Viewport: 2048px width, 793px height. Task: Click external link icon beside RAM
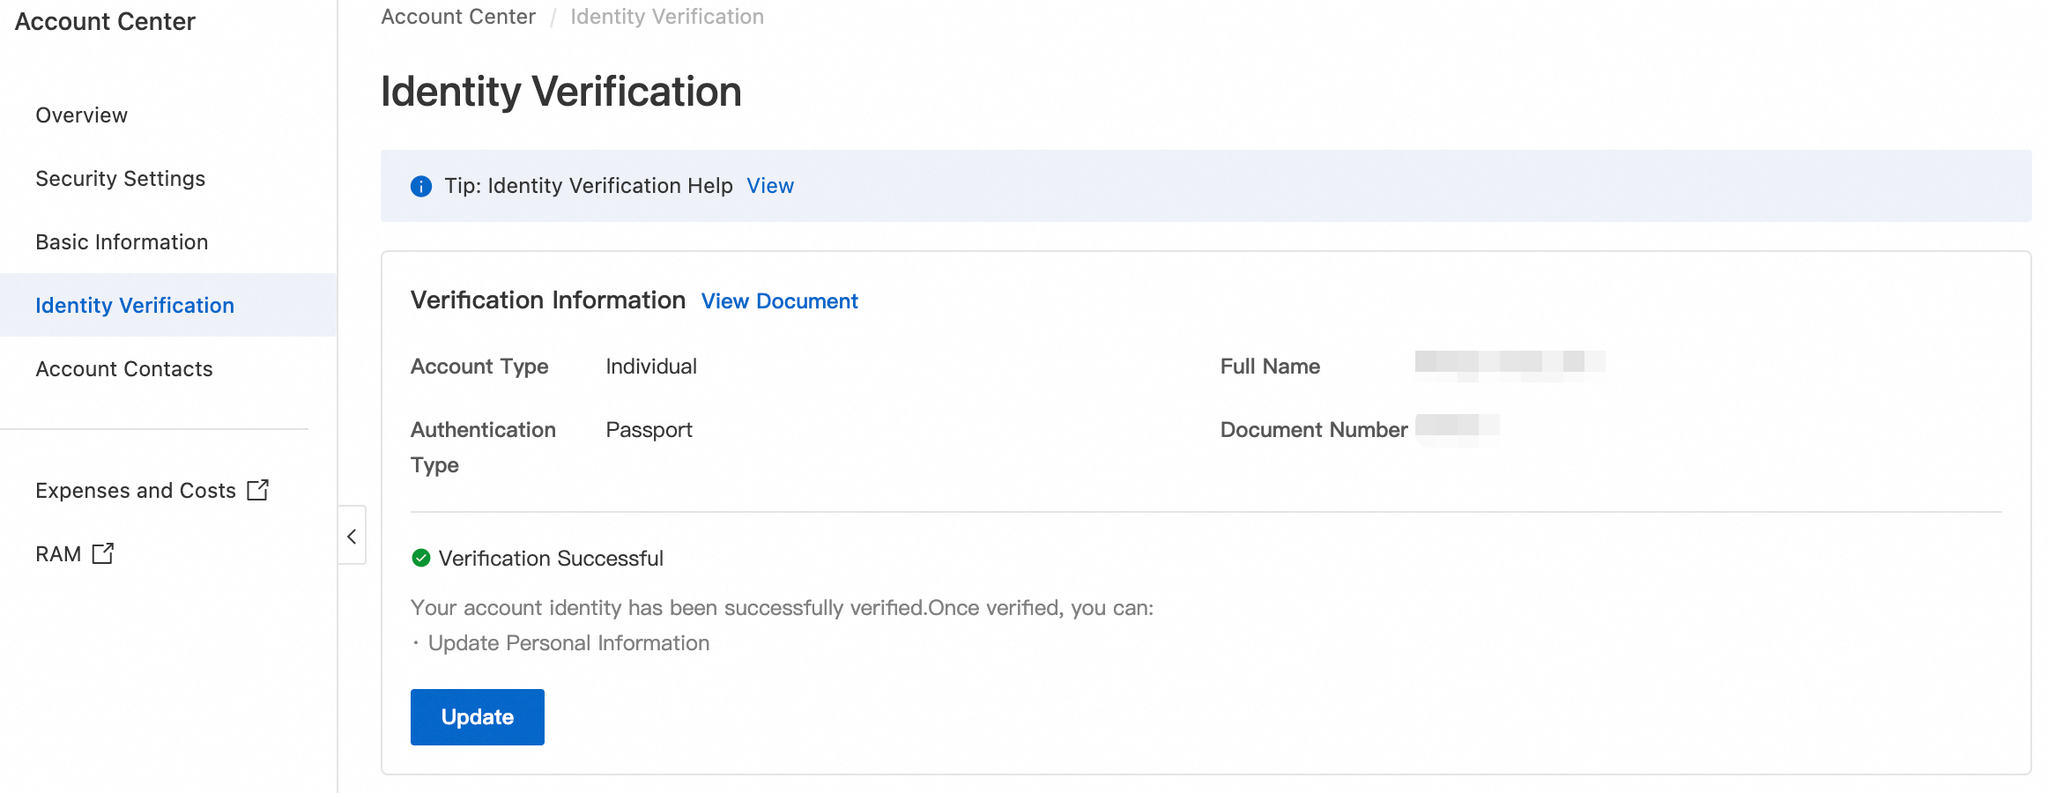[103, 553]
